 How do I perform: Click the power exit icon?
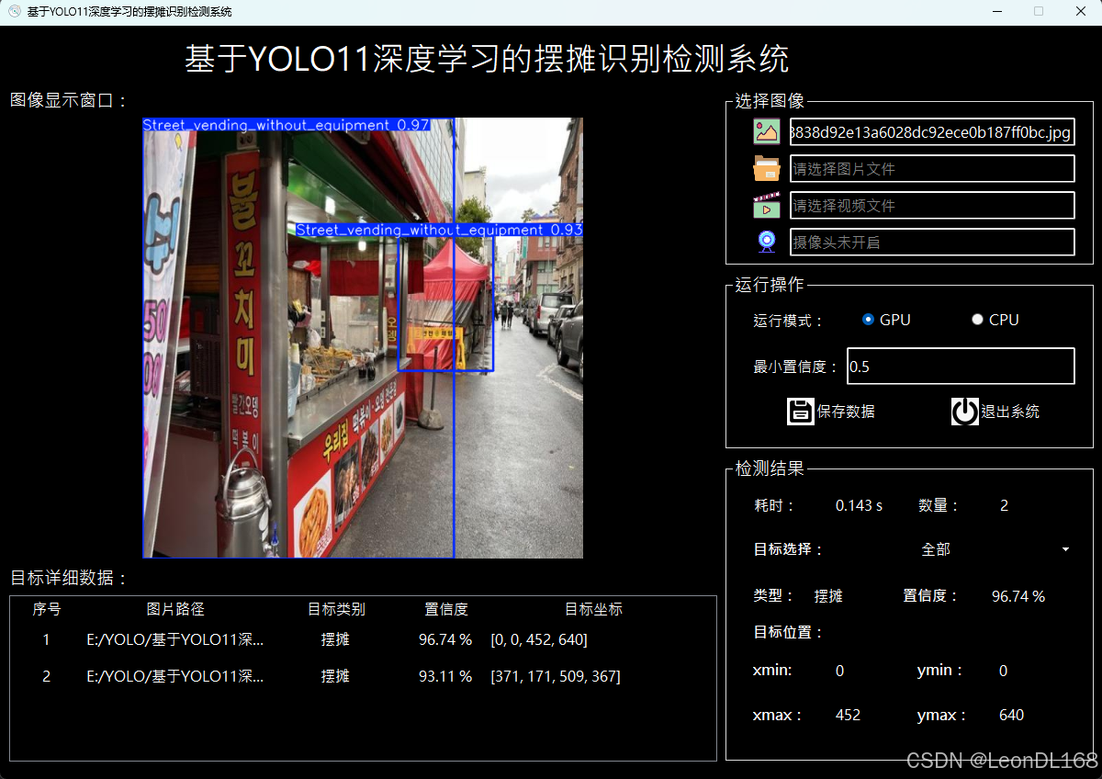click(965, 411)
